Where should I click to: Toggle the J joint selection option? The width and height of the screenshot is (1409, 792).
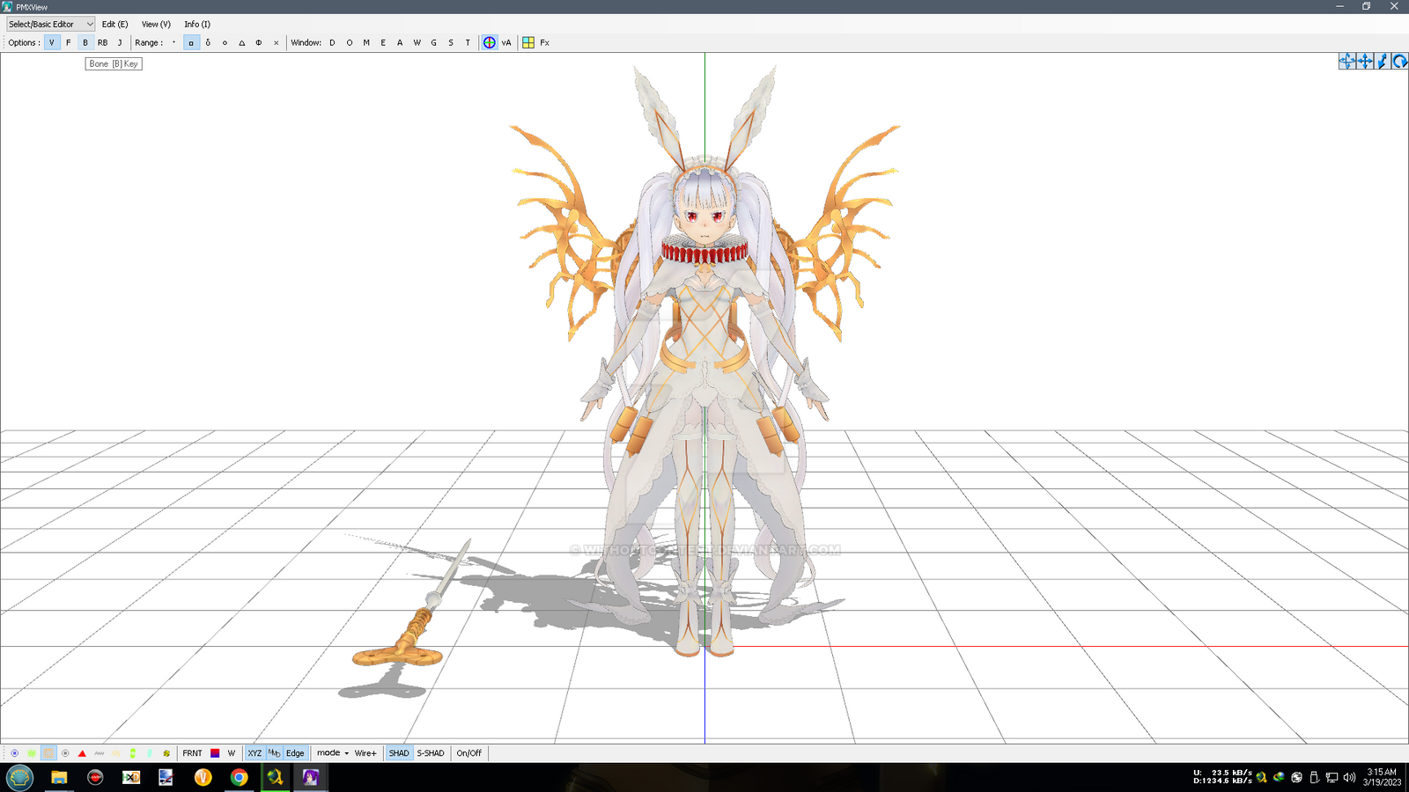(120, 42)
